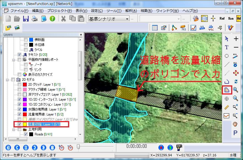Click the yellow 流量収縮 color swatch
The image size is (243, 160).
click(25, 124)
